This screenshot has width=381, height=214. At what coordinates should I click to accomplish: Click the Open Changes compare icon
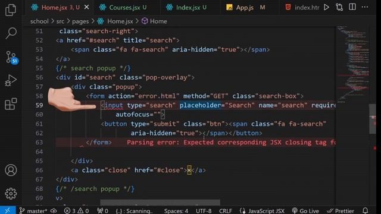pyautogui.click(x=339, y=7)
